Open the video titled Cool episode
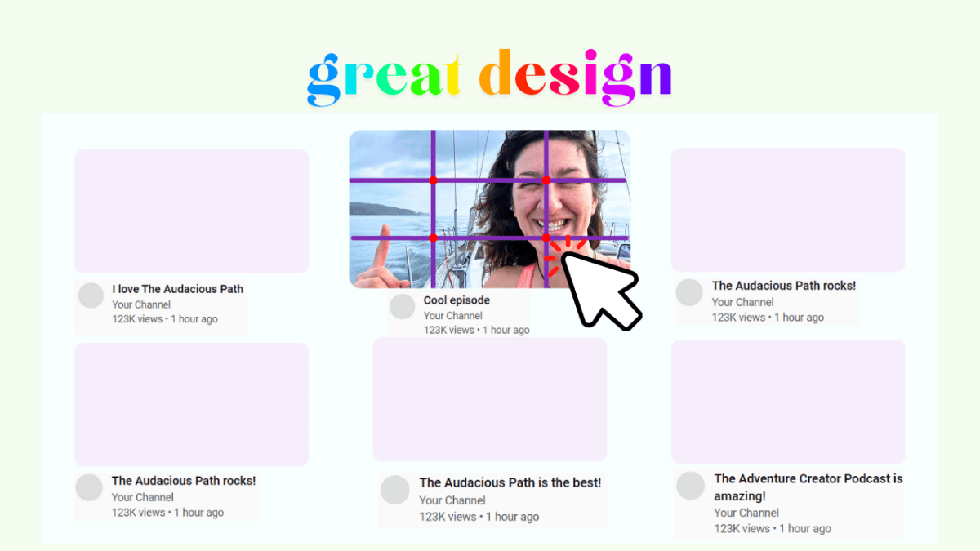This screenshot has height=551, width=980. pos(457,300)
